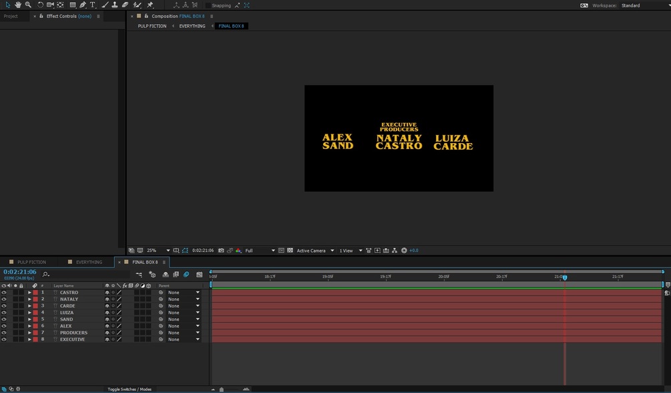The image size is (671, 393).
Task: Select the Clone Stamp tool
Action: coord(115,5)
